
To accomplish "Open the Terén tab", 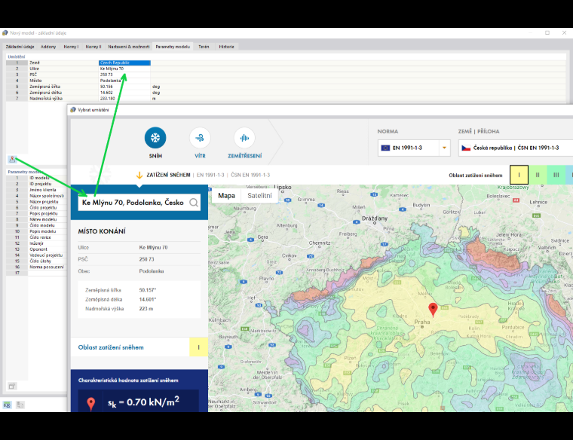I will [x=204, y=47].
